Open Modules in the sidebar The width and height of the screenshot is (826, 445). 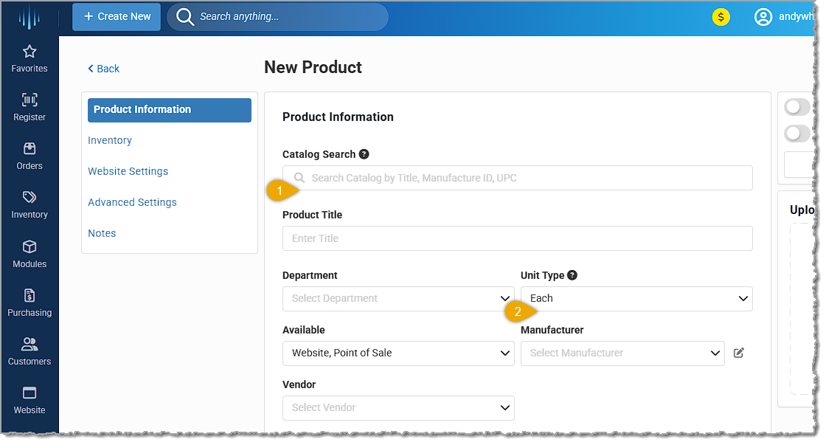click(x=29, y=254)
